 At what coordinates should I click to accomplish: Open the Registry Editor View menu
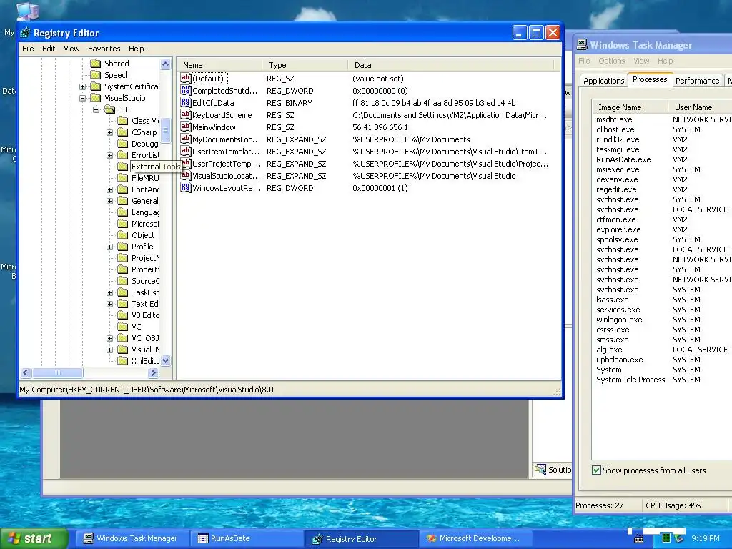(71, 49)
